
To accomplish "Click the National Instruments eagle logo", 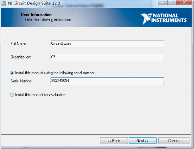I will (146, 19).
